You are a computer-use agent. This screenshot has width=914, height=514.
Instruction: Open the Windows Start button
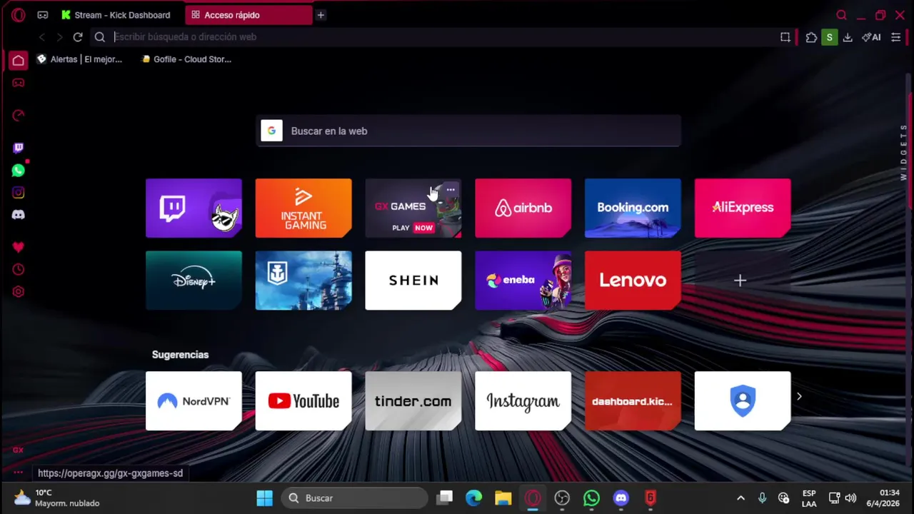[x=264, y=498]
